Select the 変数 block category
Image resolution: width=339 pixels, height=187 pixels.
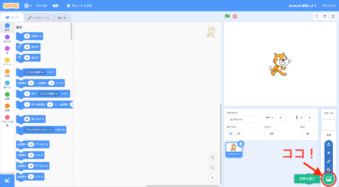[7, 108]
